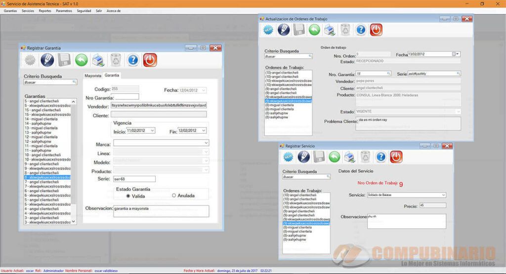The width and height of the screenshot is (506, 274).
Task: Click green undo arrow in Registrar Garantia toolbar
Action: [x=82, y=60]
